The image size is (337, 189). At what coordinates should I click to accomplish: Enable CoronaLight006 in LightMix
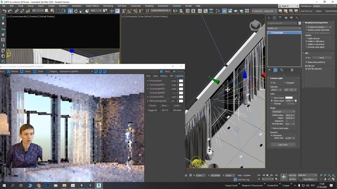coord(147,93)
